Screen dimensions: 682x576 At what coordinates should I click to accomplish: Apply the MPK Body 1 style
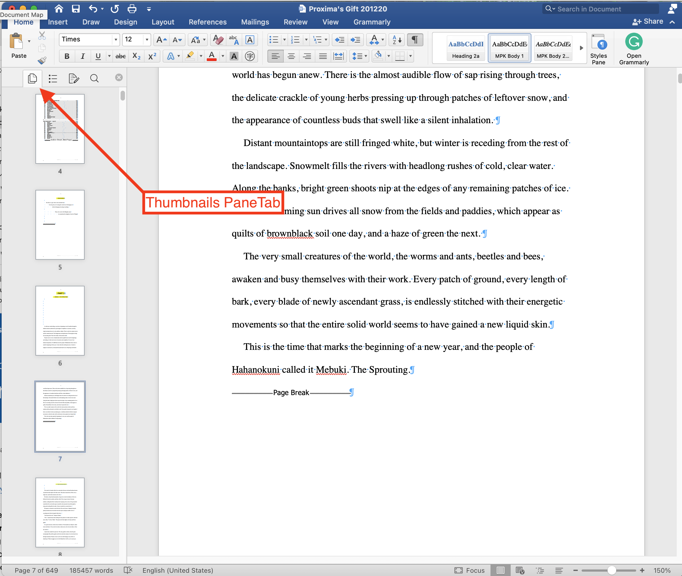click(509, 48)
